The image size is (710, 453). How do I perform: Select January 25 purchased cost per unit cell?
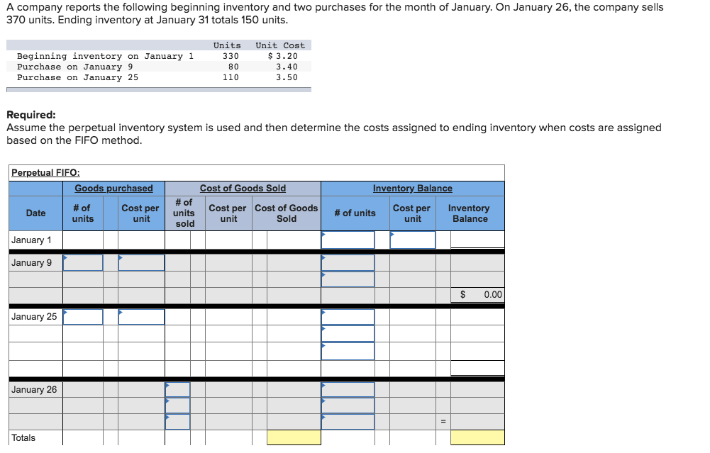coord(141,317)
